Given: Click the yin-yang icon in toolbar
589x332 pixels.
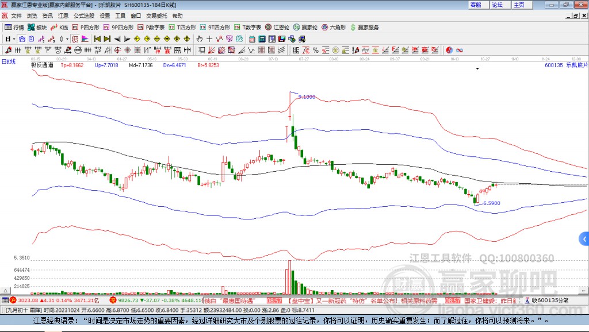Looking at the screenshot, I should click(449, 51).
